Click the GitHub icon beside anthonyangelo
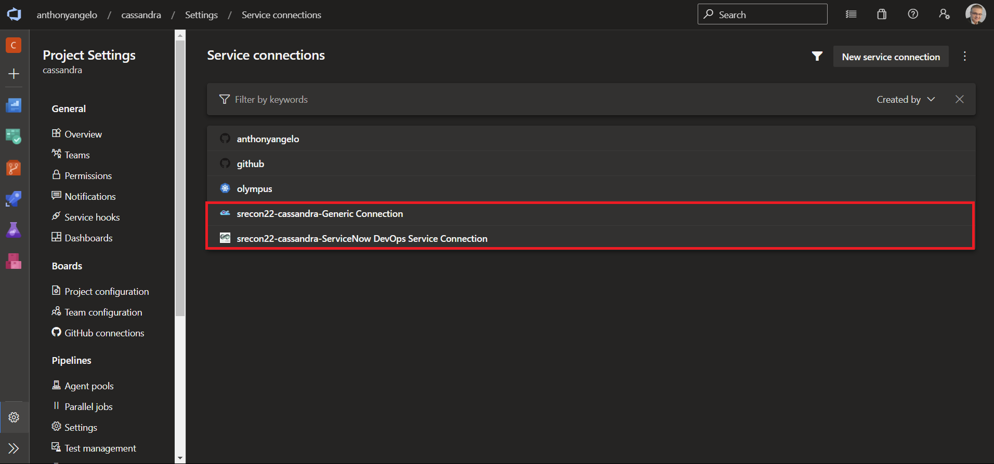Viewport: 994px width, 464px height. pos(225,138)
